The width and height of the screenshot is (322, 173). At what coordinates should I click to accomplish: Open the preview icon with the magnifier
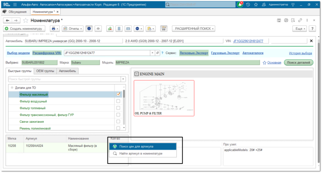[x=293, y=20]
